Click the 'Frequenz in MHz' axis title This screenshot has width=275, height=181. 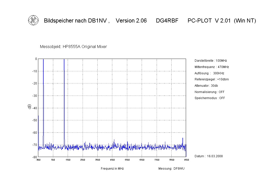point(112,169)
